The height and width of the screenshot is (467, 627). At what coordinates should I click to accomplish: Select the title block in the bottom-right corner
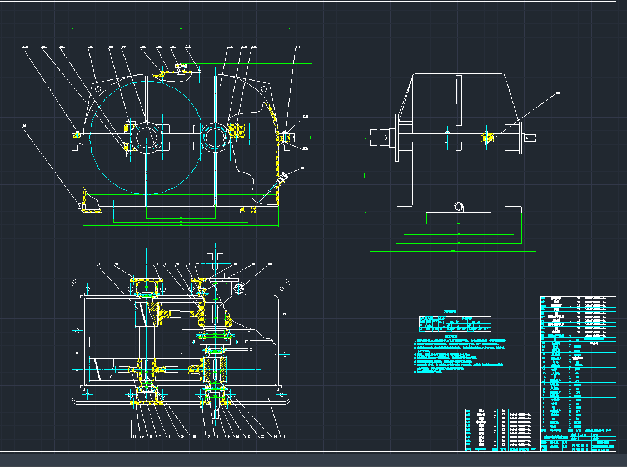pos(578,442)
